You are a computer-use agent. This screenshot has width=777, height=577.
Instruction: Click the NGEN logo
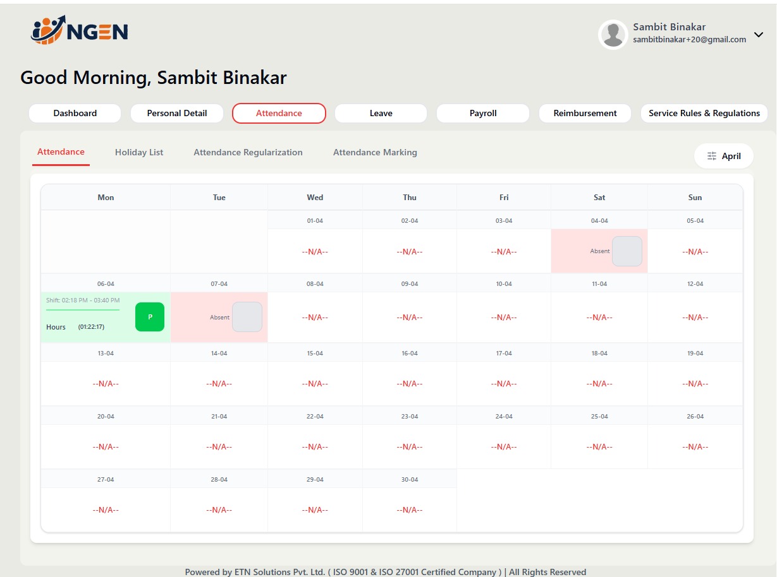[79, 30]
